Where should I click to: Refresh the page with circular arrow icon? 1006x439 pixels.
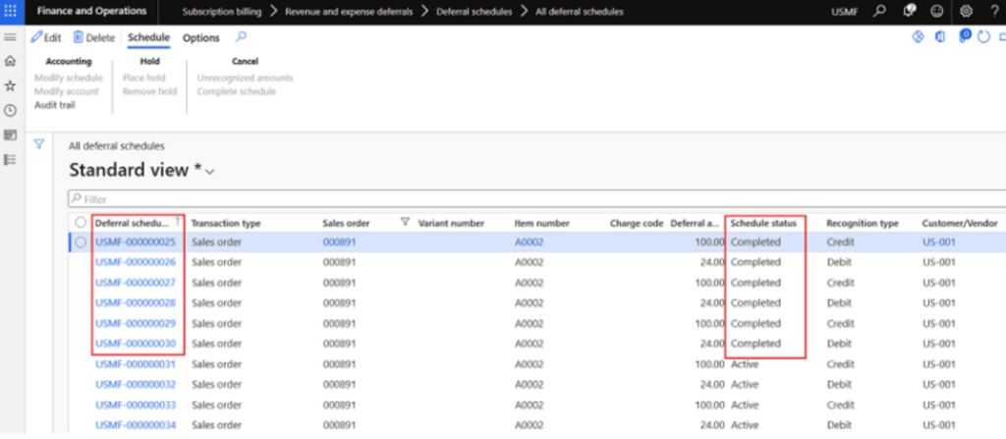click(x=981, y=37)
